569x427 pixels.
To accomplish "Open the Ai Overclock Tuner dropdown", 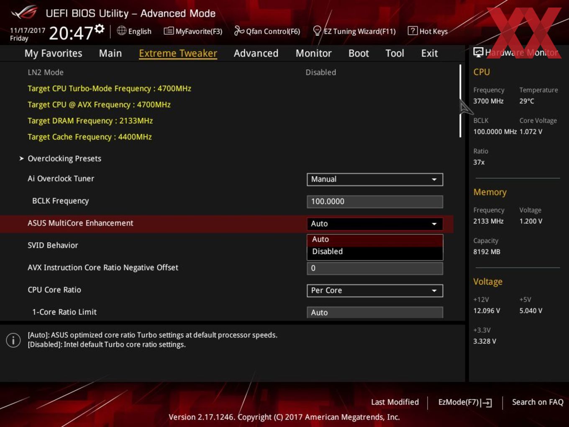I will point(375,180).
